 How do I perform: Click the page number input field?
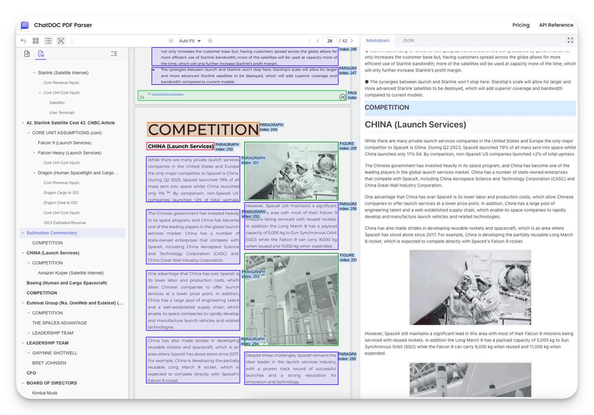(x=329, y=41)
